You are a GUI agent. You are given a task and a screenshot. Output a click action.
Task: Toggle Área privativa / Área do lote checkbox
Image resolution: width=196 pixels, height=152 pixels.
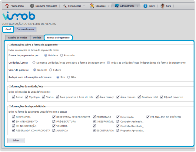pos(57,97)
